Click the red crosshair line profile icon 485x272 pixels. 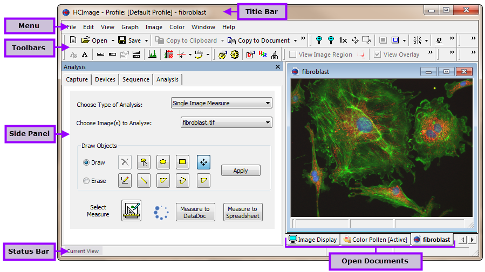(x=181, y=55)
